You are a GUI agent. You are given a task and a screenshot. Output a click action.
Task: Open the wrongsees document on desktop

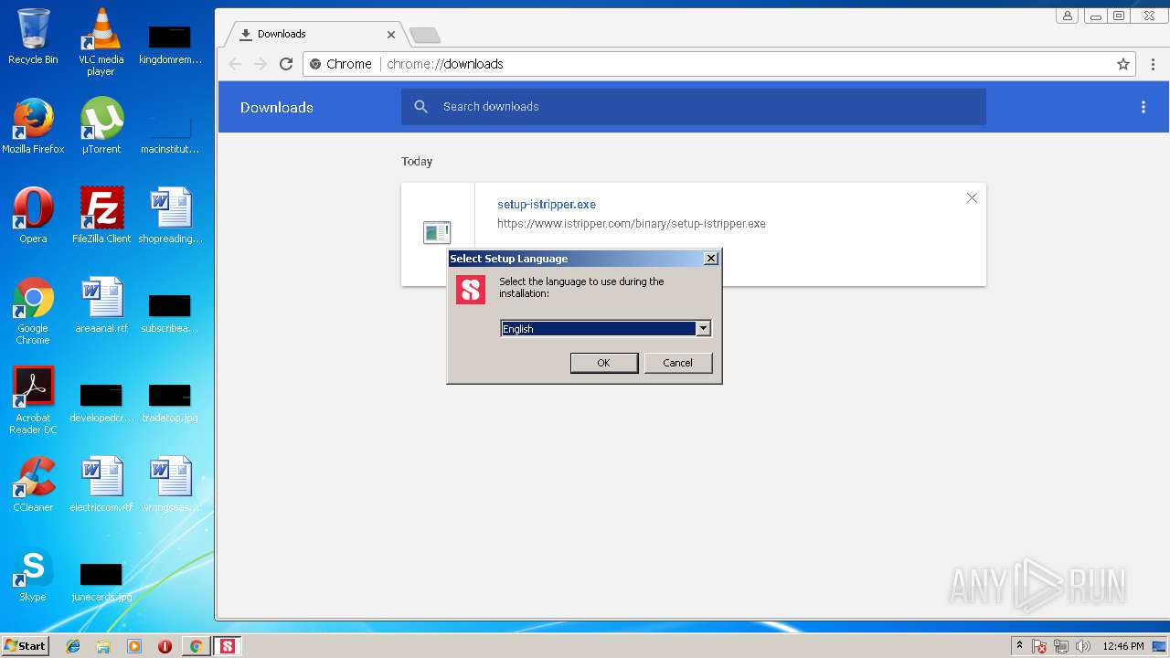(170, 484)
